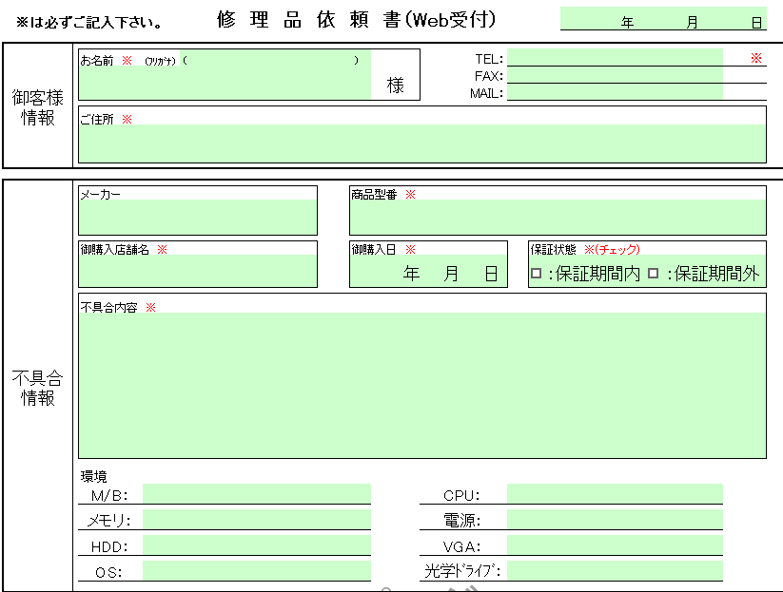Select the 御購入店舗名 store name field
The image size is (783, 592).
click(x=198, y=271)
